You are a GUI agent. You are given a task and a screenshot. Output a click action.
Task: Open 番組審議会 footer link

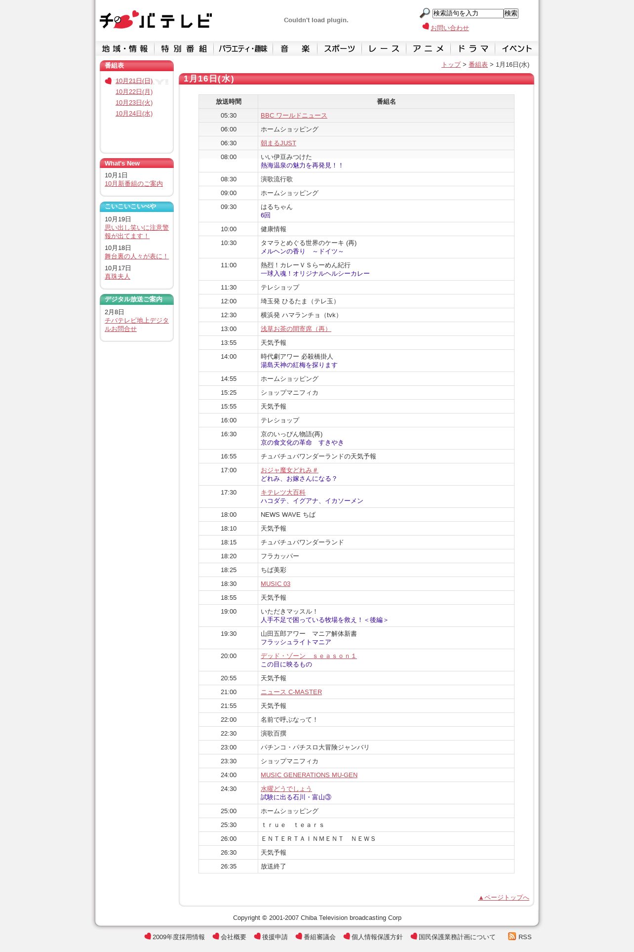(319, 937)
